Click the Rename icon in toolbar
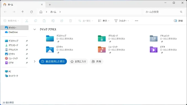Image resolution: width=187 pixels, height=105 pixels. [53, 21]
